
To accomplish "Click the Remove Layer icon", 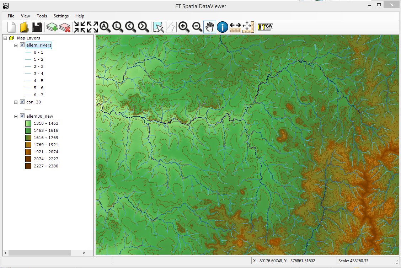I will point(65,27).
